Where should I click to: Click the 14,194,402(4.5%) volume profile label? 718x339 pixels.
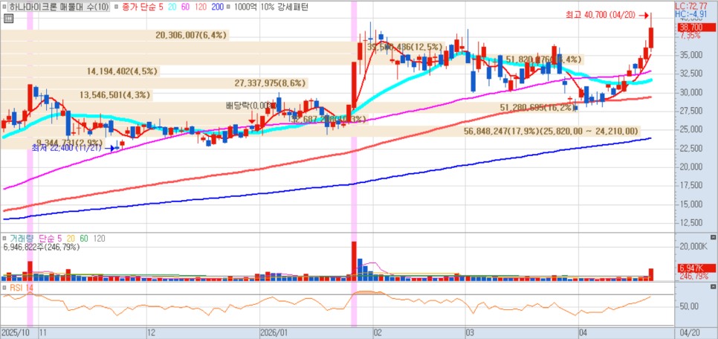click(x=123, y=71)
